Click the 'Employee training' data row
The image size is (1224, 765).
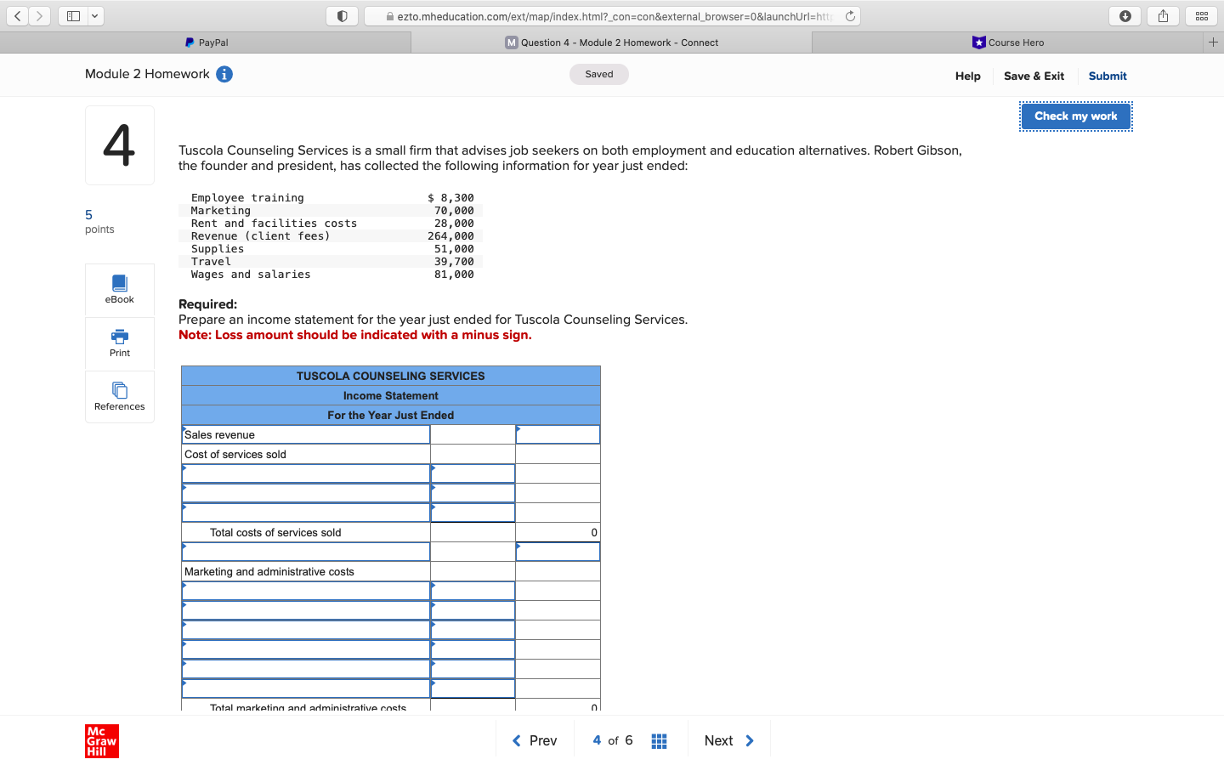[331, 198]
